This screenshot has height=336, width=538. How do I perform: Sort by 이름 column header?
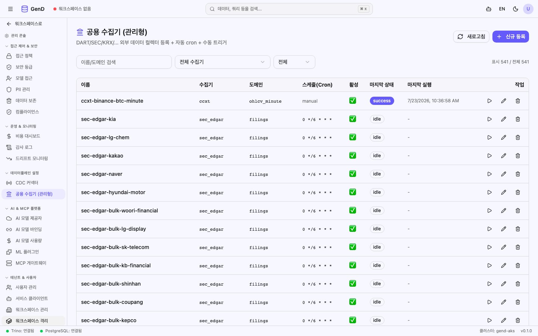coord(86,85)
